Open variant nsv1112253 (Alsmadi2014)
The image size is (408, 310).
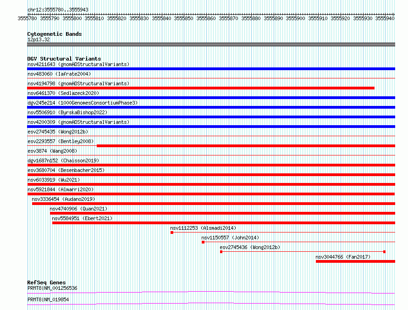203,228
